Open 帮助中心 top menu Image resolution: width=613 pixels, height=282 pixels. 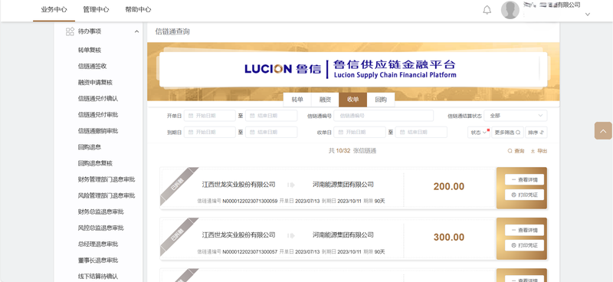coord(138,10)
